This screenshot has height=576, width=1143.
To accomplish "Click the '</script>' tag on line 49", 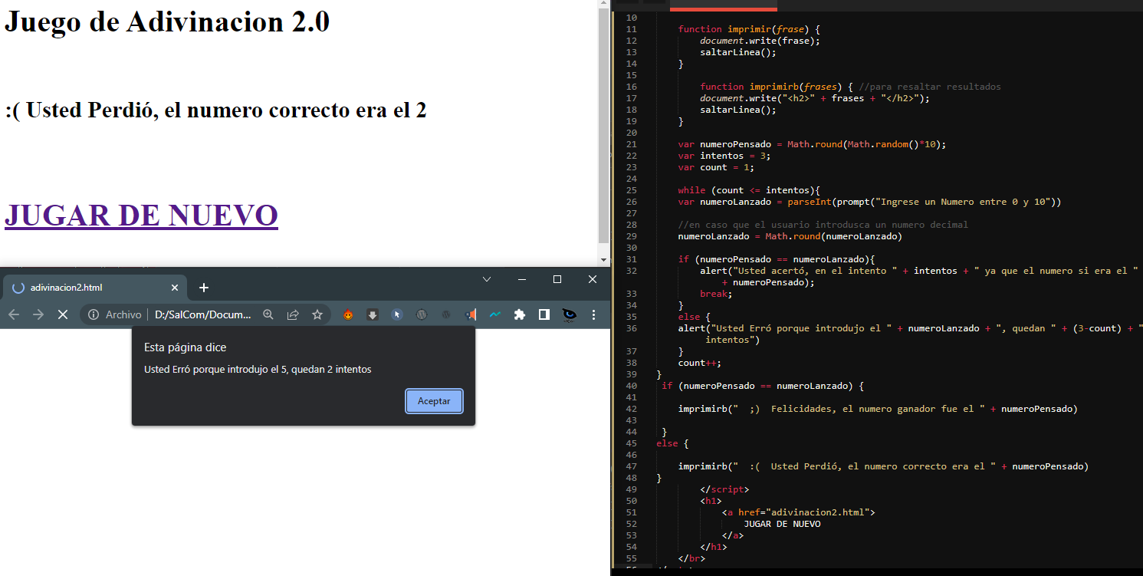I will pyautogui.click(x=724, y=489).
